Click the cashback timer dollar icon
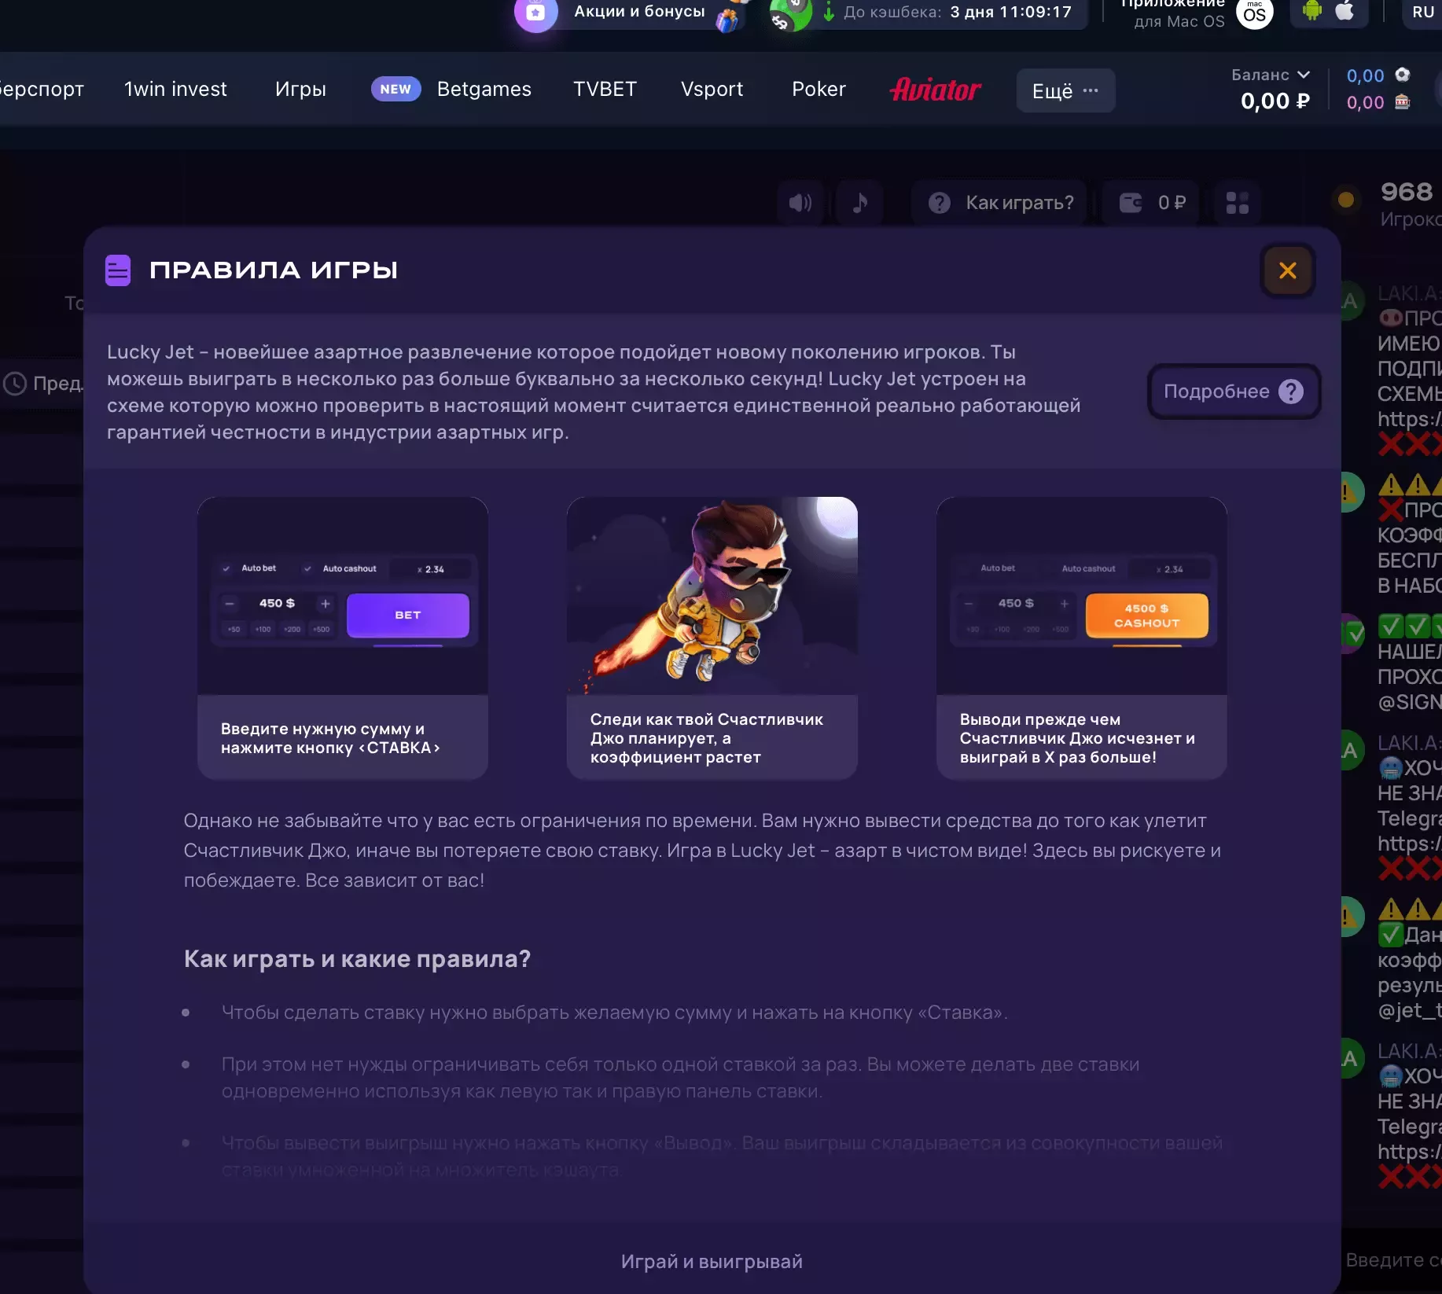Screen dimensions: 1442x1294 (x=789, y=13)
